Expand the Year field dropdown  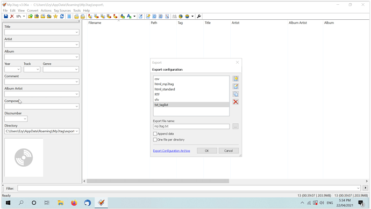click(x=18, y=69)
